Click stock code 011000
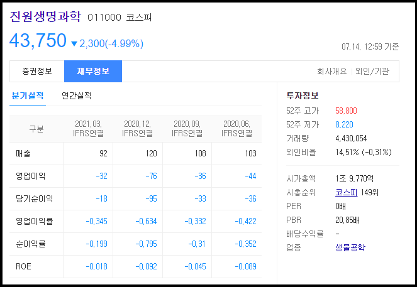Screen dimensions: 417x287 point(104,18)
